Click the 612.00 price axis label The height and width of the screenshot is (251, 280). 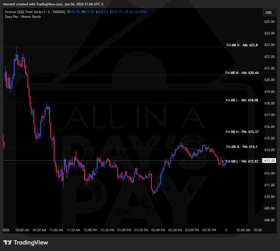coord(269,173)
